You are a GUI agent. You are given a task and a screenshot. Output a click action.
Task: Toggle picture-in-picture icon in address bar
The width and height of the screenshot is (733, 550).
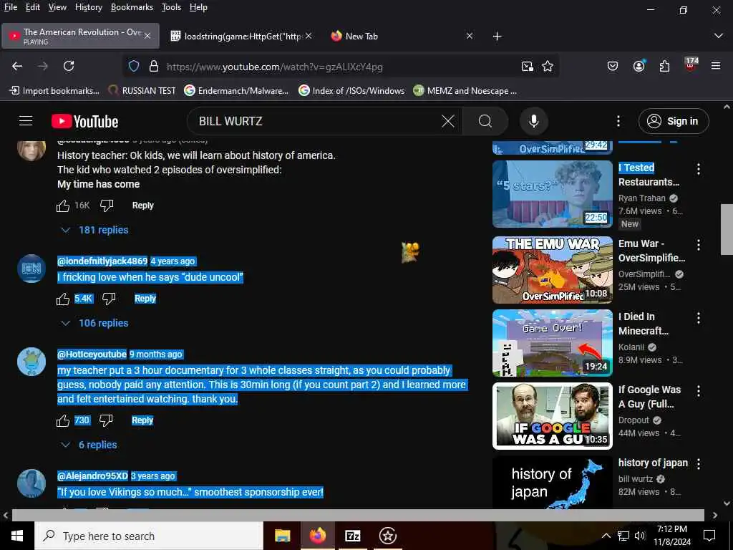click(528, 67)
